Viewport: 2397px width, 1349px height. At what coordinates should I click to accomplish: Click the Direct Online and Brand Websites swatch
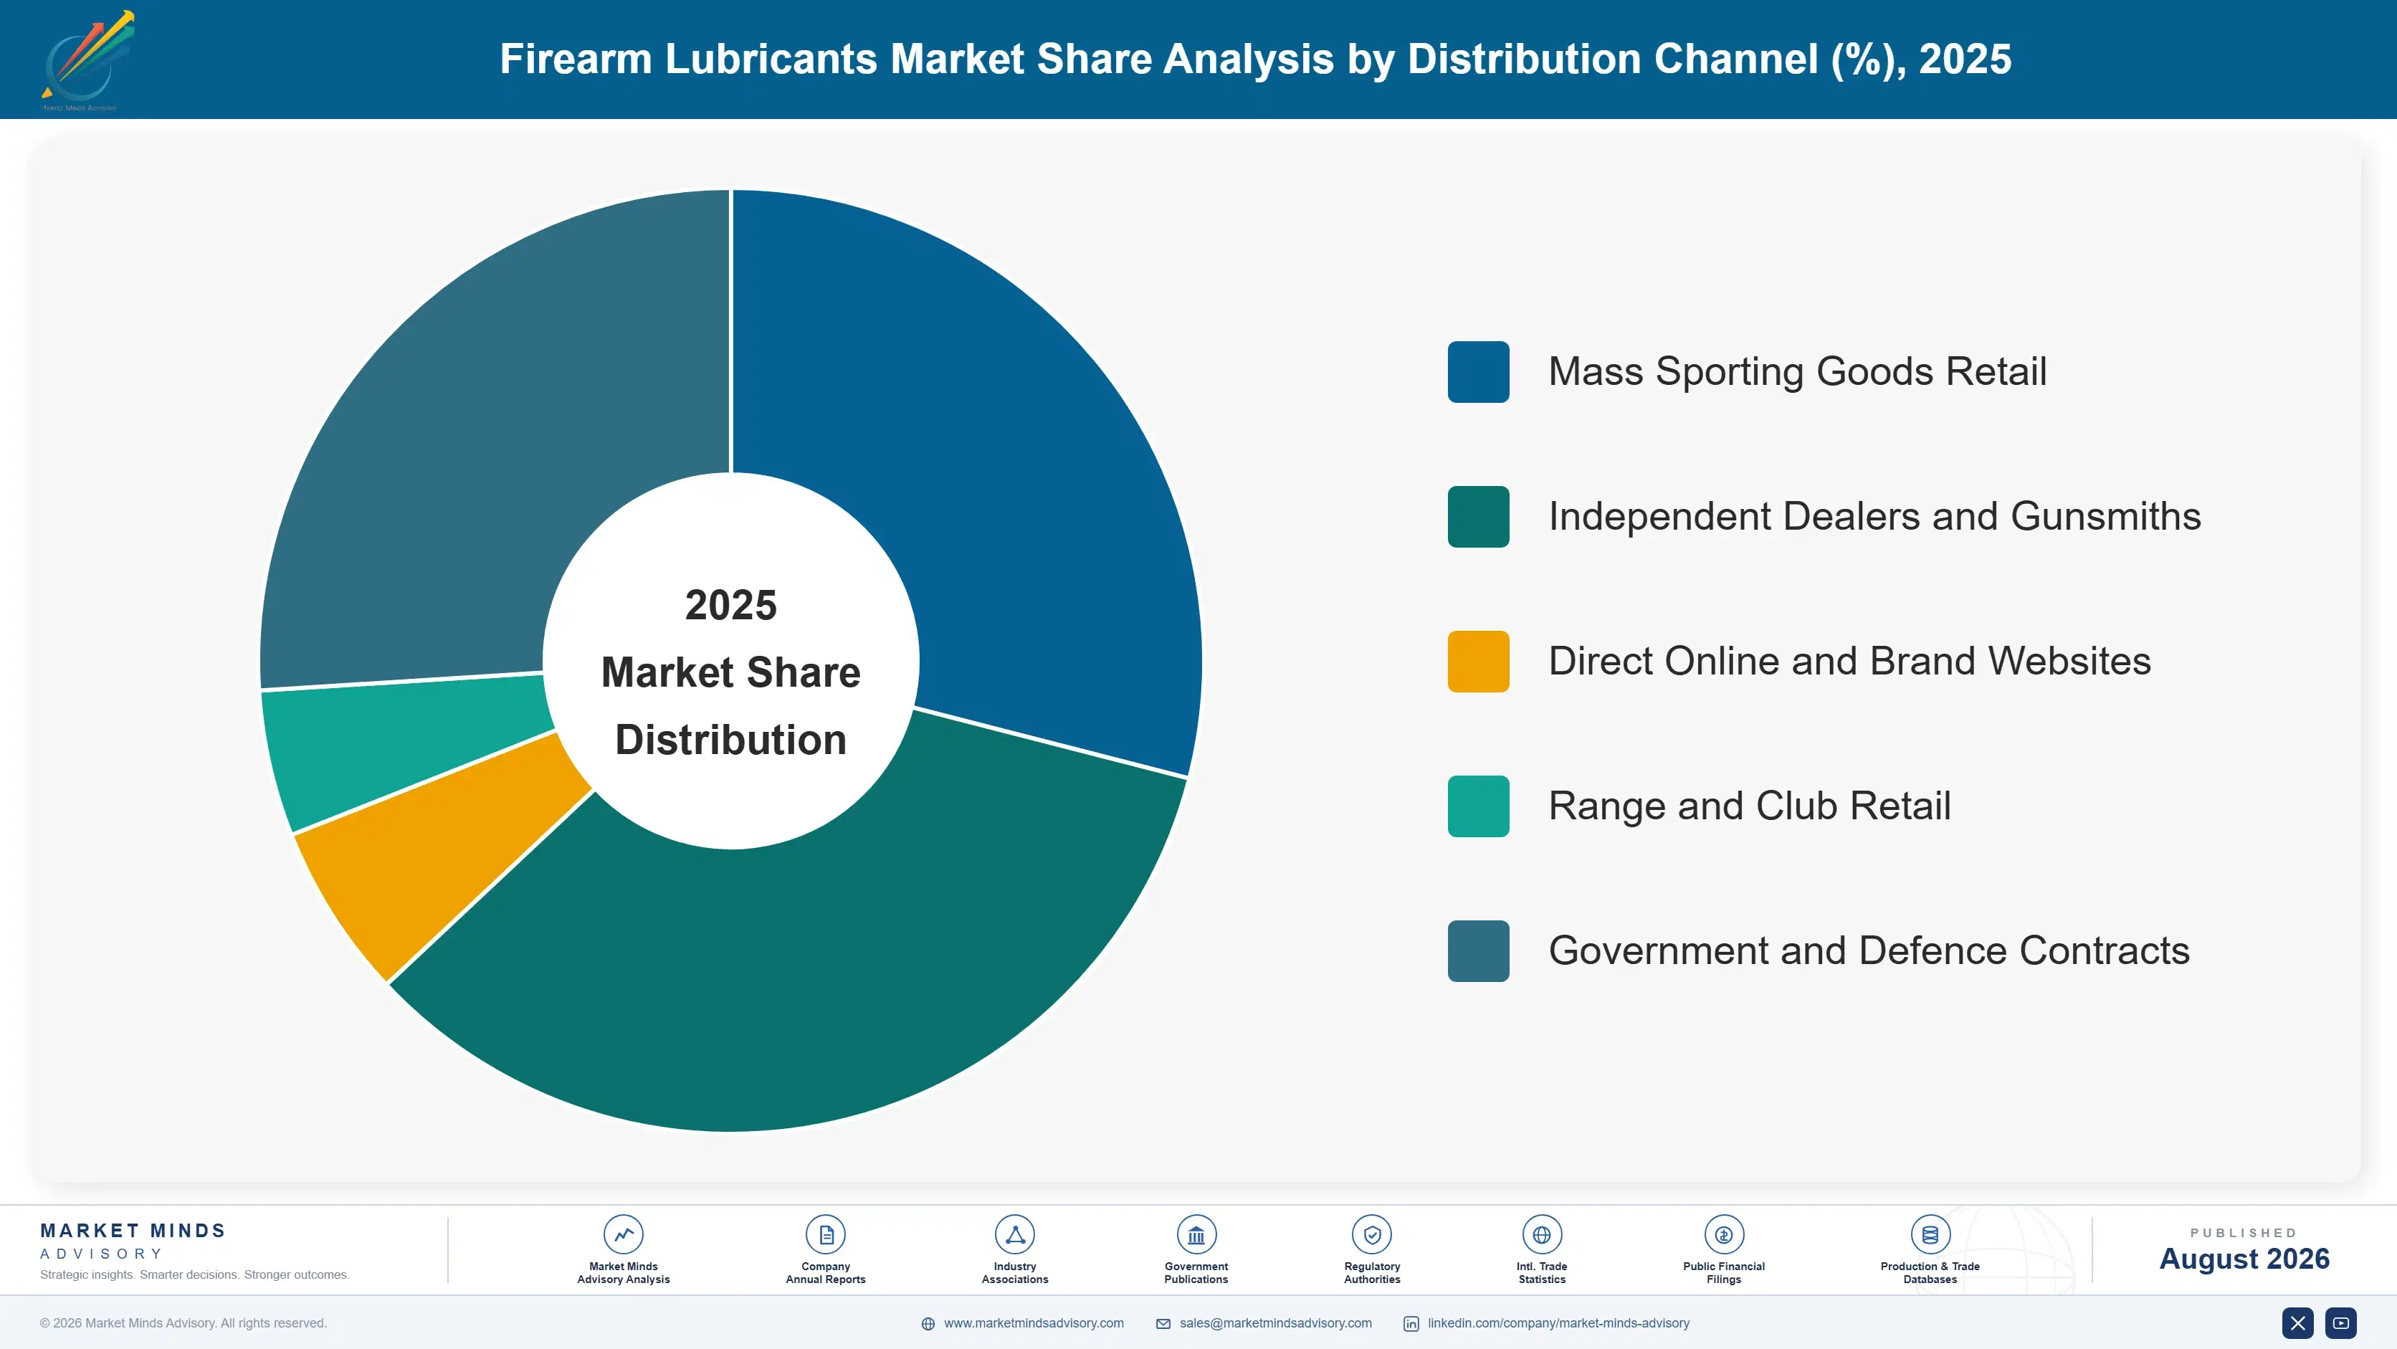(x=1477, y=662)
